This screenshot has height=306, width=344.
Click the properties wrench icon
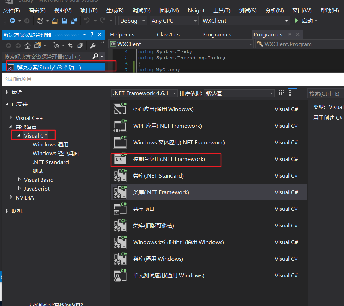(93, 46)
